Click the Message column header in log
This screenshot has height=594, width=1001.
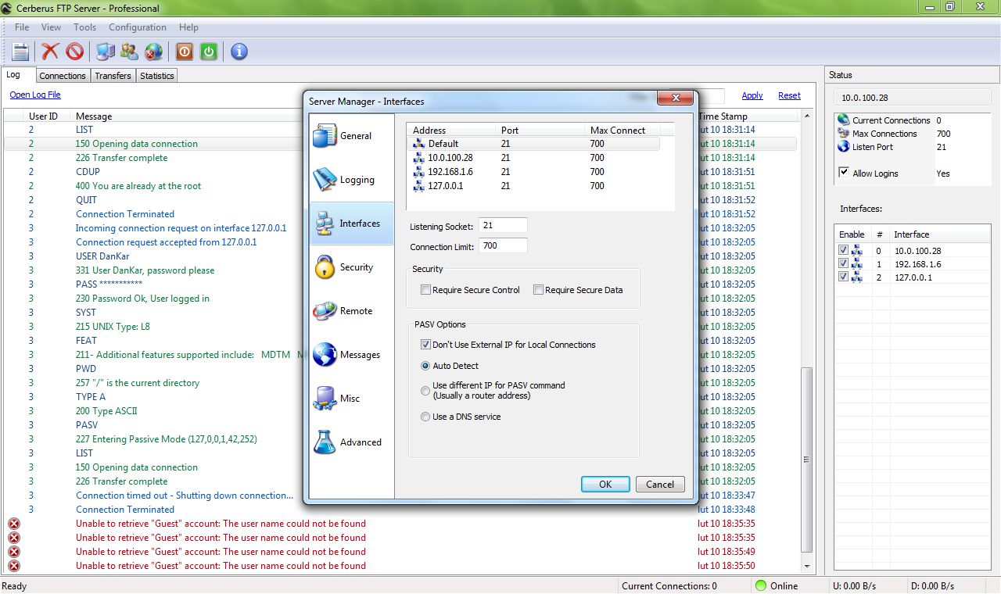point(94,116)
